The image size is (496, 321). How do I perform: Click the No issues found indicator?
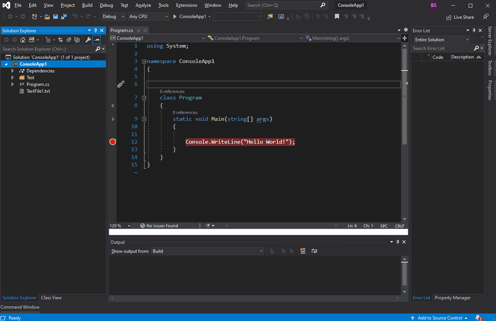click(x=159, y=226)
